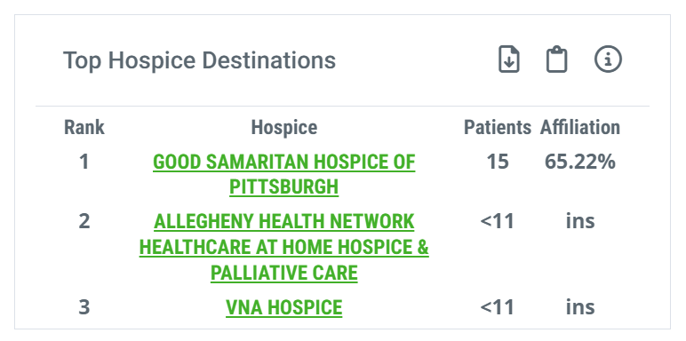Select the Affiliation column header
Viewport: 686px width, 341px height.
point(579,128)
